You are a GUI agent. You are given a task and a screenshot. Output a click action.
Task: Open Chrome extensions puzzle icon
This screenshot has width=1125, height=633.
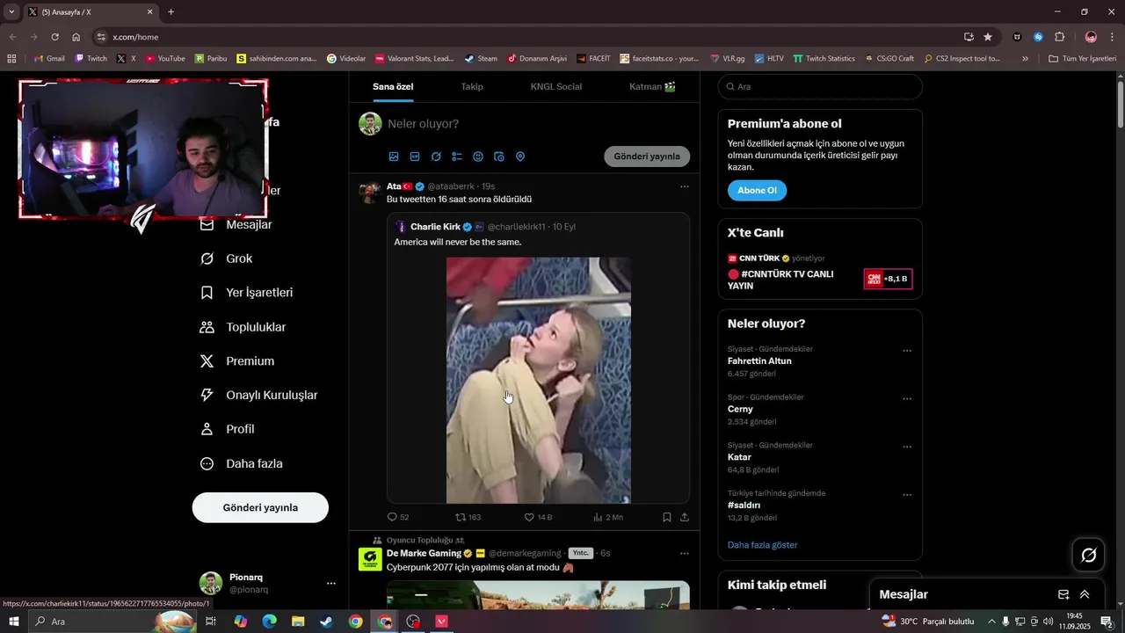coord(1059,37)
